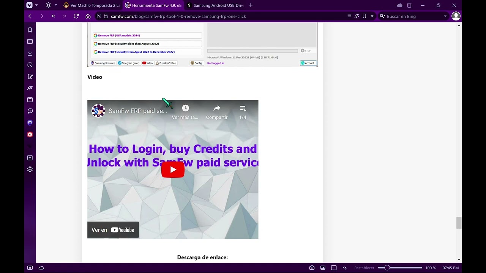486x273 pixels.
Task: Open the user profile avatar
Action: [456, 16]
